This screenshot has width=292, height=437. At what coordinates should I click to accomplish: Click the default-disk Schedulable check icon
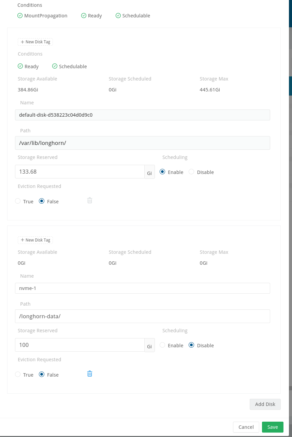[x=55, y=66]
